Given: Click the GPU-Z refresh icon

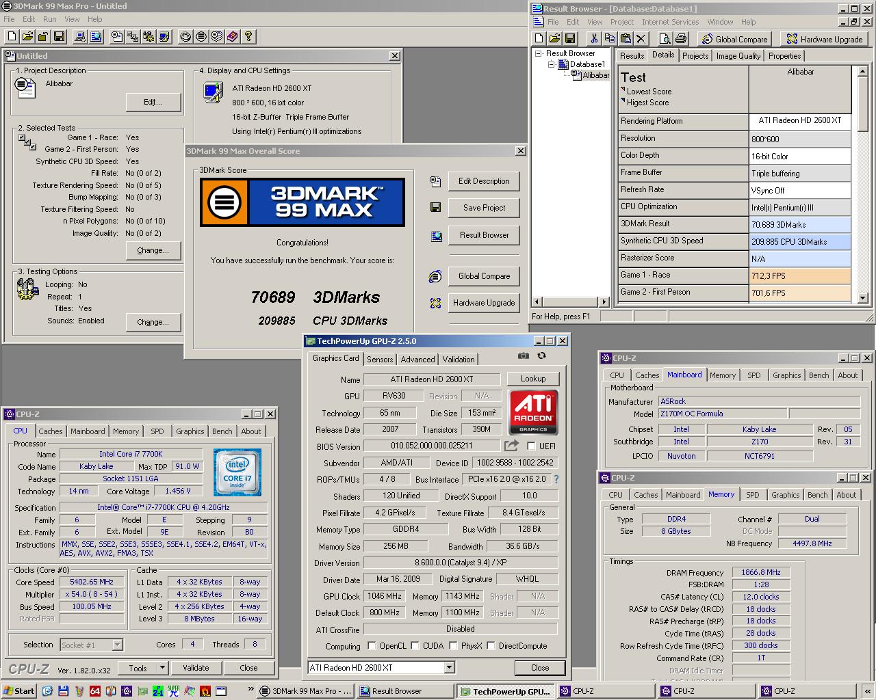Looking at the screenshot, I should coord(541,355).
